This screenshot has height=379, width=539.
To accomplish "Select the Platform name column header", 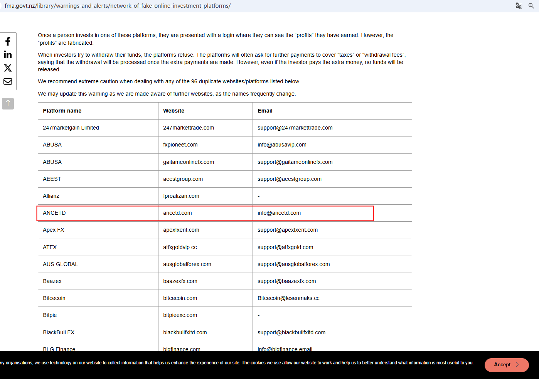I will click(x=98, y=111).
